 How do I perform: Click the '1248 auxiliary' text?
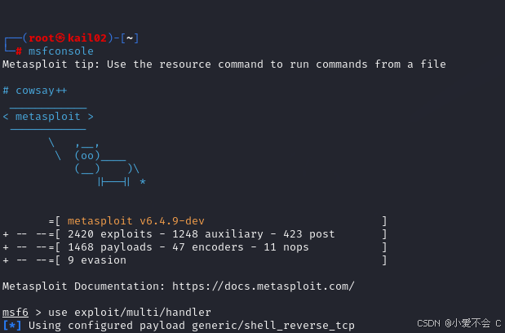(218, 234)
